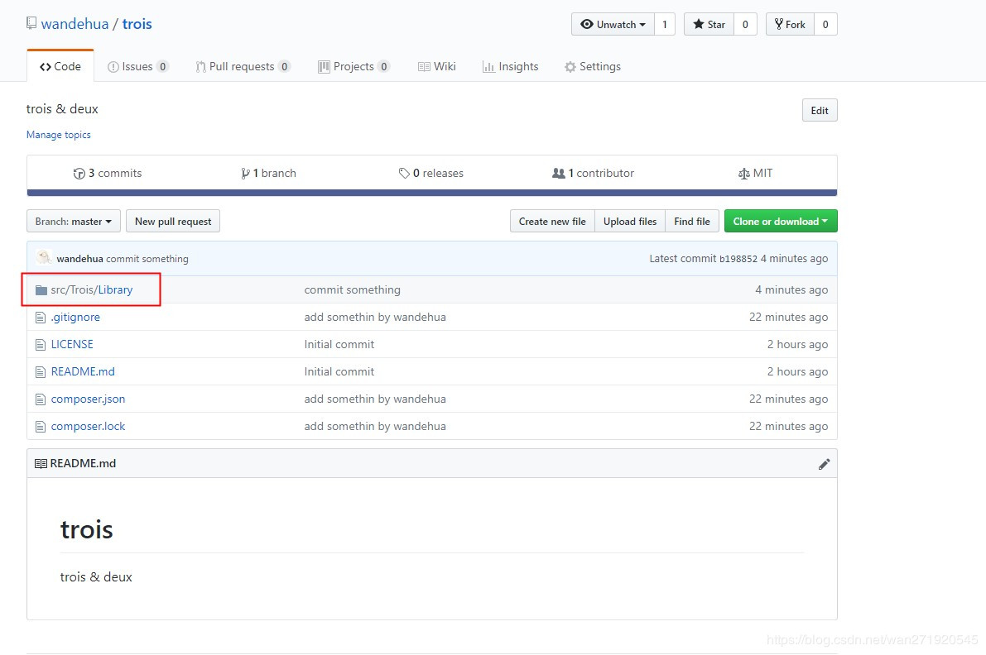Click wandehua author name in commit bar
The width and height of the screenshot is (986, 655).
tap(79, 259)
